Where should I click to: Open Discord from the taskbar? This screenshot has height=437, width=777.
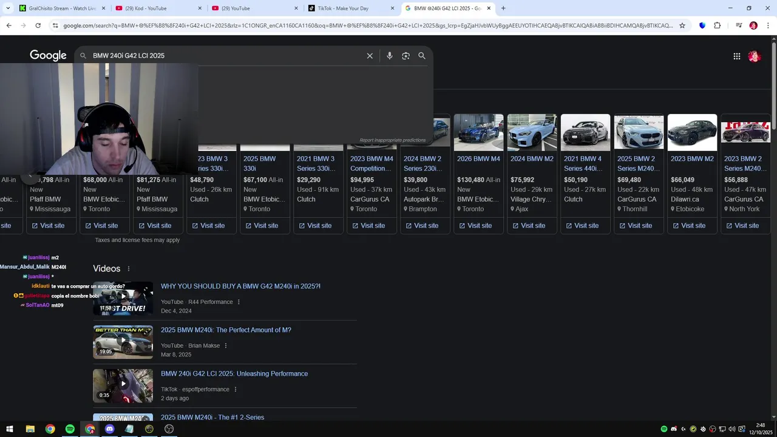click(x=110, y=429)
